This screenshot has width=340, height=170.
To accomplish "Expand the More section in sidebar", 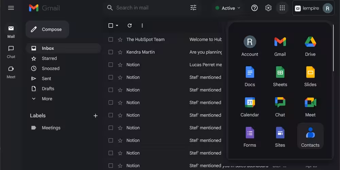I will [47, 99].
